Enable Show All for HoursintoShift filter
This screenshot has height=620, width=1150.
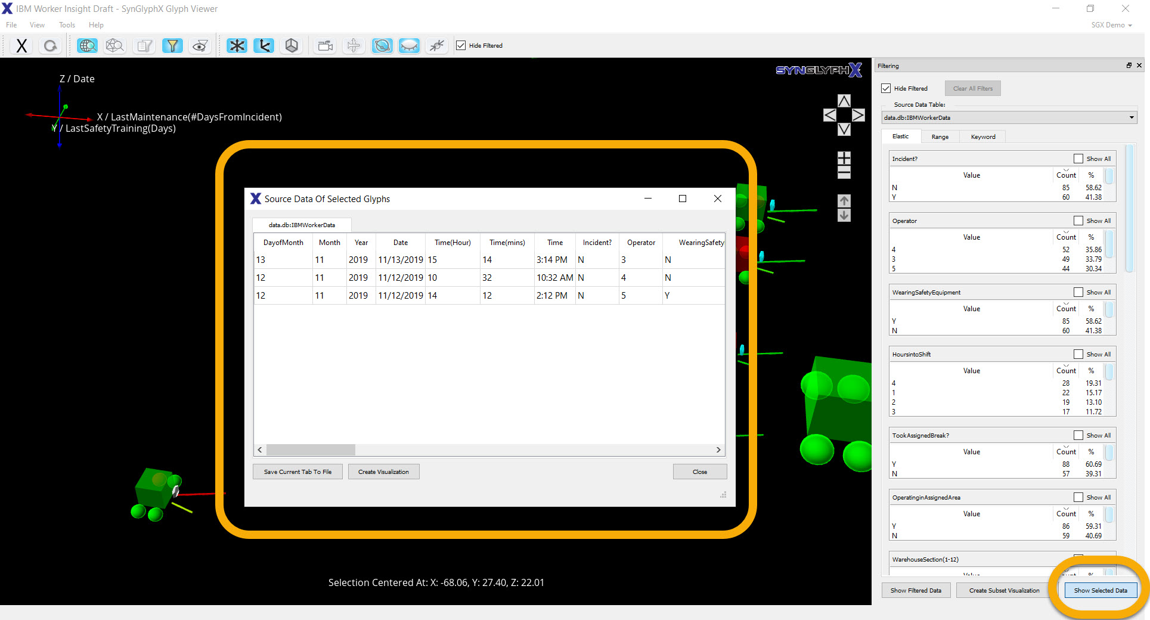tap(1078, 354)
